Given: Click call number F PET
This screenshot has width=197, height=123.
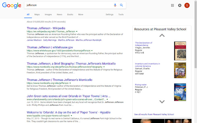Looking at the screenshot, I should (138, 92).
